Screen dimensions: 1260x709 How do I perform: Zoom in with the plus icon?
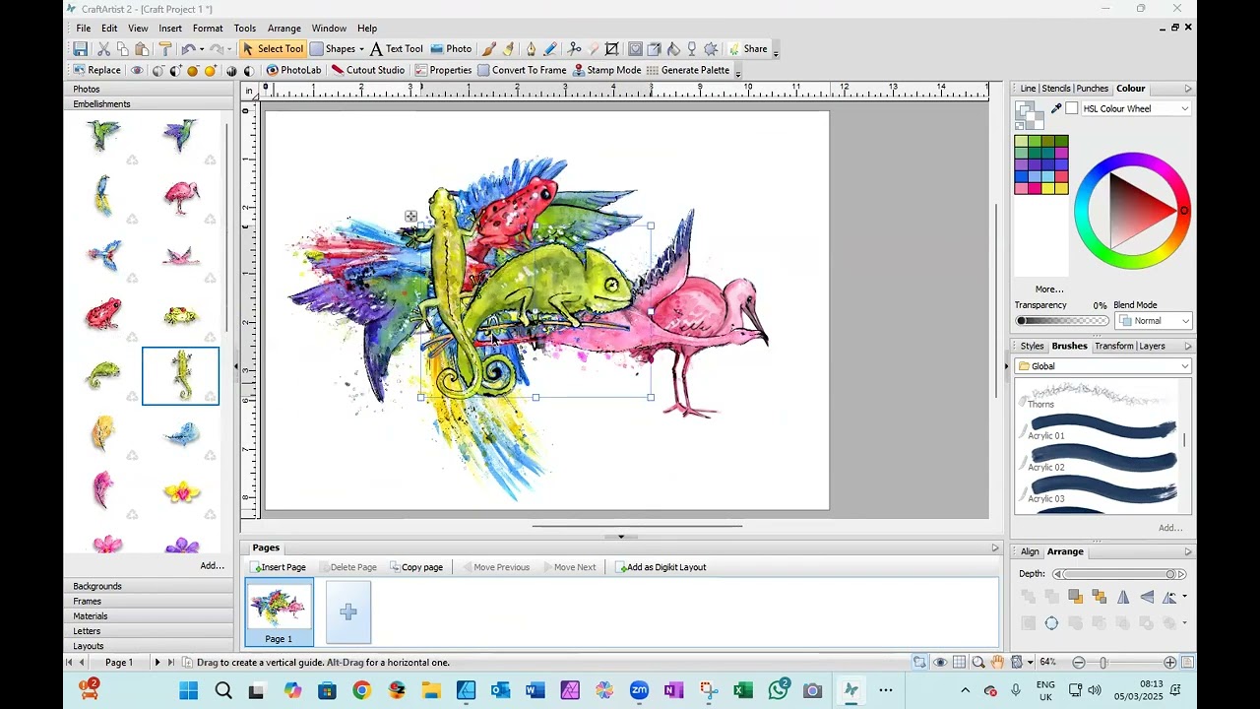(1169, 663)
